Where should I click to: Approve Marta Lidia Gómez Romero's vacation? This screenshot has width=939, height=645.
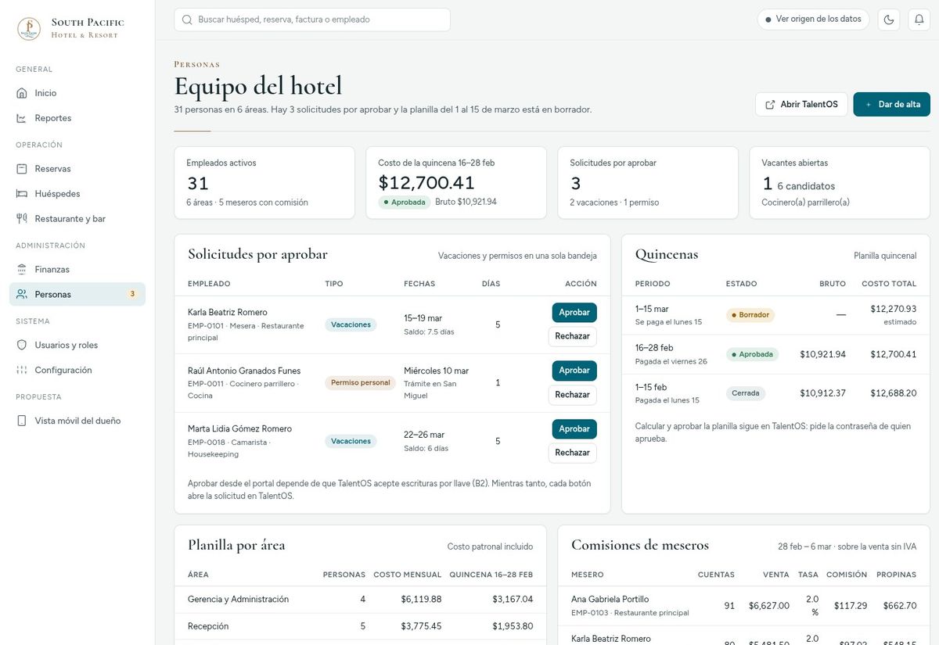[x=574, y=429]
